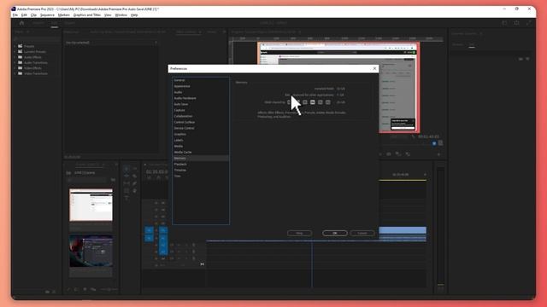Click the Program monitor video preview
547x307 pixels.
(x=338, y=87)
